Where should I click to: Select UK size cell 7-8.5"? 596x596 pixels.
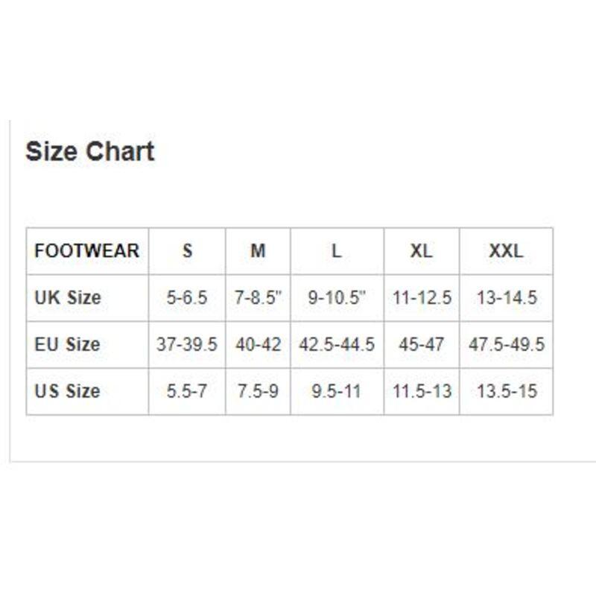tap(258, 297)
